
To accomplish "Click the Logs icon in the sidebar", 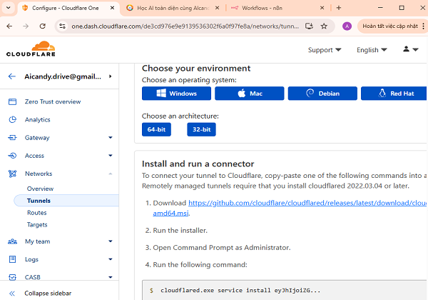I will tap(12, 259).
